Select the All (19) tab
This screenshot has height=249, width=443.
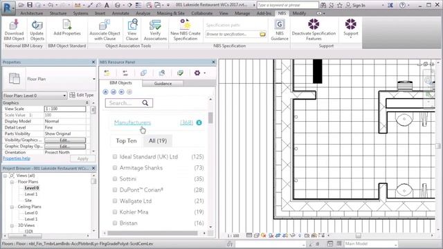158,140
